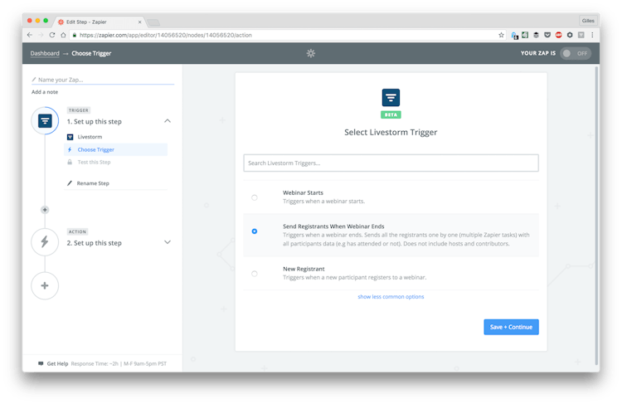Select the Webinar Starts radio button
Image resolution: width=622 pixels, height=404 pixels.
click(x=255, y=197)
